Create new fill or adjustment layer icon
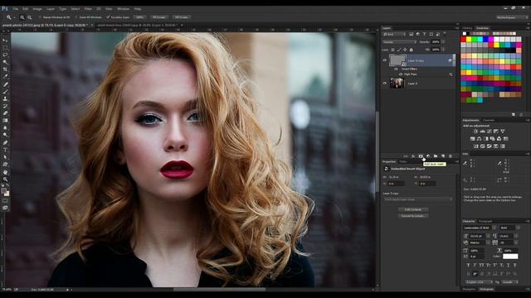Screen dimensions: 531x298 click(x=428, y=156)
